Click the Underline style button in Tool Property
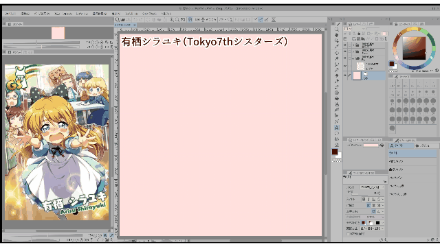This screenshot has width=440, height=247. point(373,199)
